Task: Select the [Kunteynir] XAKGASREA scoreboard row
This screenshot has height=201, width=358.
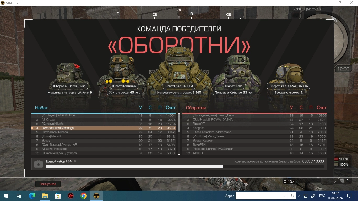Action: point(104,115)
